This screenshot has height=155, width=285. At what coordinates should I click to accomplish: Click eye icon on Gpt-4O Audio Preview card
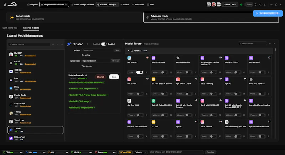(221, 57)
